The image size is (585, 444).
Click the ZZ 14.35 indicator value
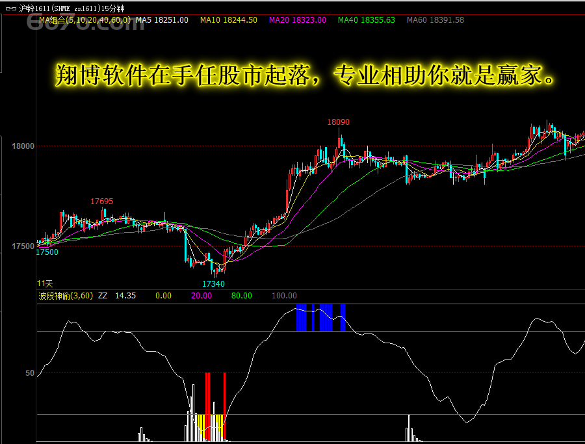coord(117,296)
